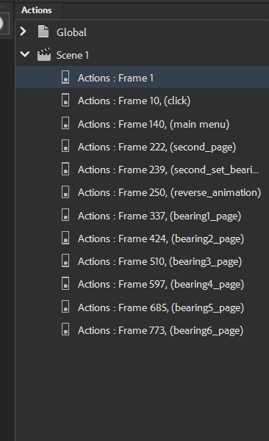Click script icon for Frame 140 main menu

(x=65, y=123)
